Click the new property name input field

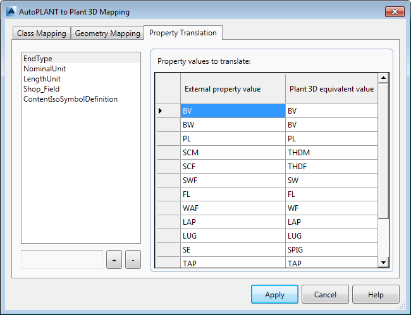click(62, 259)
